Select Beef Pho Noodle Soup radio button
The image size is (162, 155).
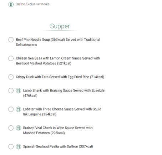(x=11, y=40)
